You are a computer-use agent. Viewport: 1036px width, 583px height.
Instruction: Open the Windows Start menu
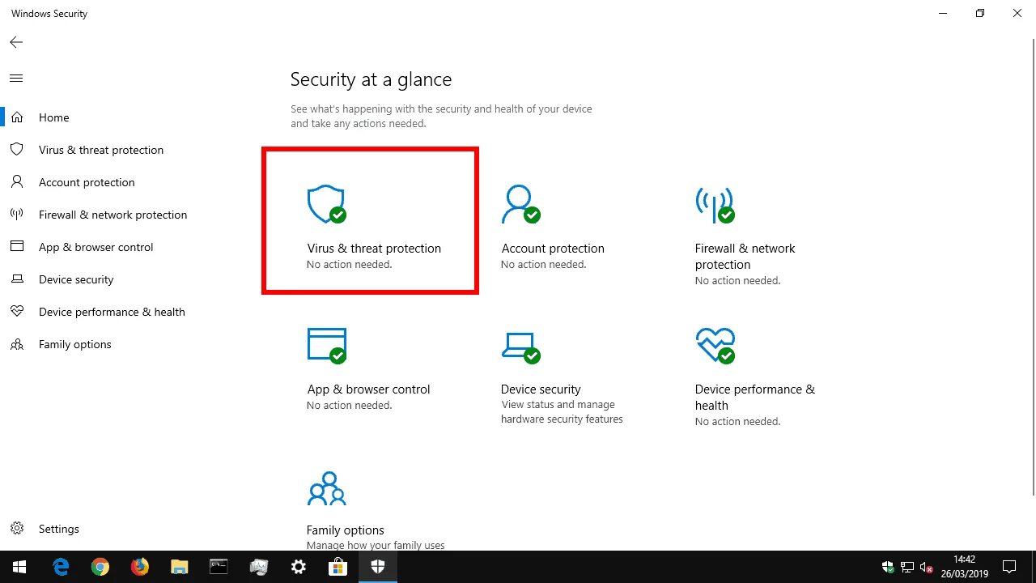pos(19,567)
